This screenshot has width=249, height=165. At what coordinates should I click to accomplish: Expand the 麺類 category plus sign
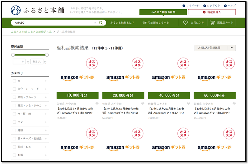pyautogui.click(x=46, y=130)
